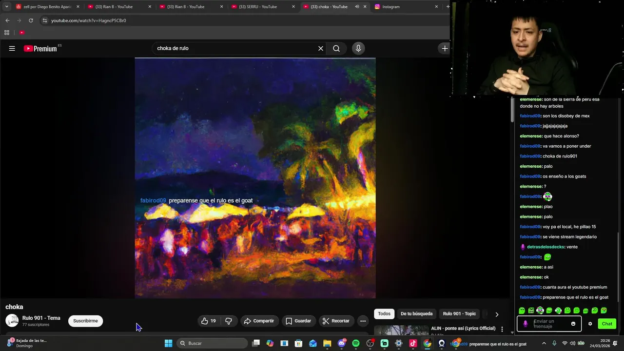Screen dimensions: 624x351
Task: Launch Copilot from the taskbar
Action: tap(270, 343)
